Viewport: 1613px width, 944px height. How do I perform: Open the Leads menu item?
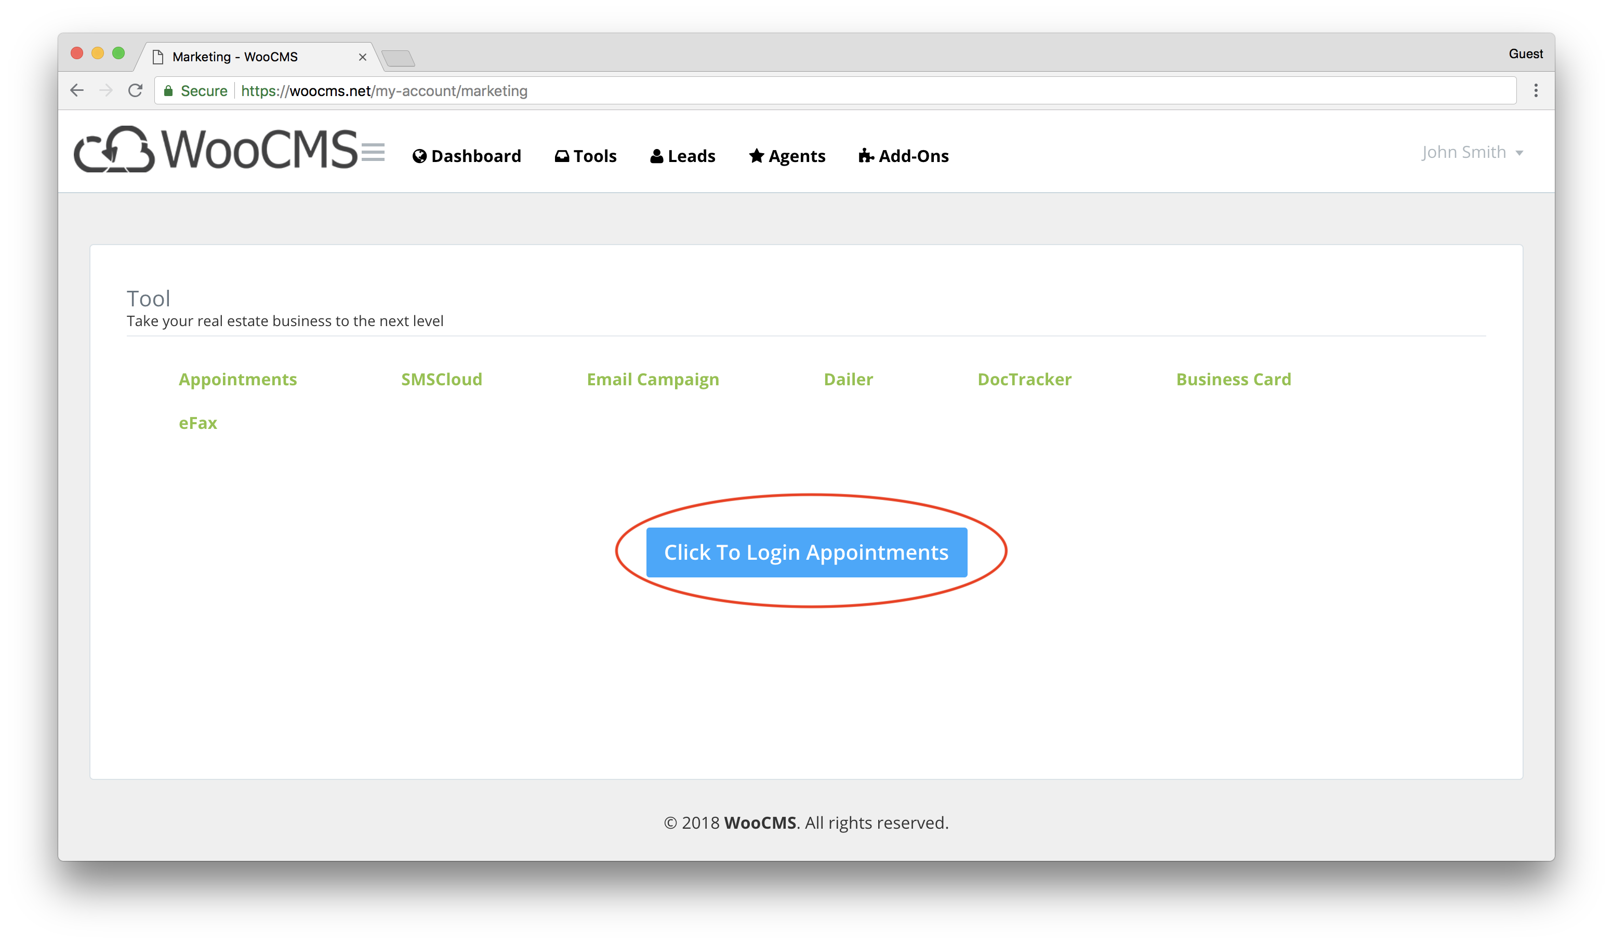682,156
